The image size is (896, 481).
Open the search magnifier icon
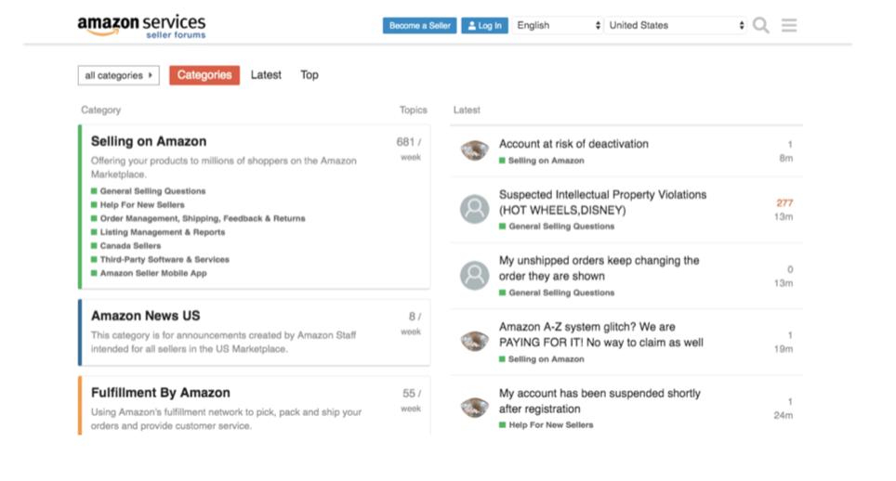click(760, 26)
